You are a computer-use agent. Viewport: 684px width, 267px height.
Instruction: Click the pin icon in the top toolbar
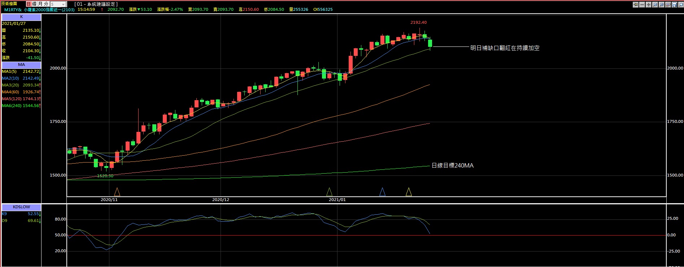click(x=636, y=5)
